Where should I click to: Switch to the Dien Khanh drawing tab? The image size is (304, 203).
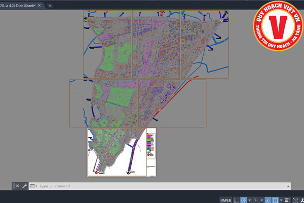click(x=19, y=5)
